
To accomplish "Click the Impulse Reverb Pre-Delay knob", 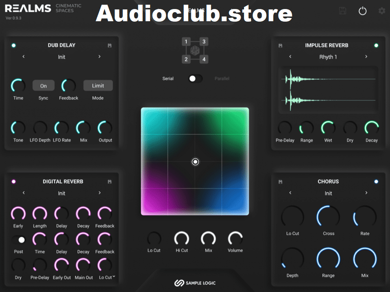I will pyautogui.click(x=285, y=128).
